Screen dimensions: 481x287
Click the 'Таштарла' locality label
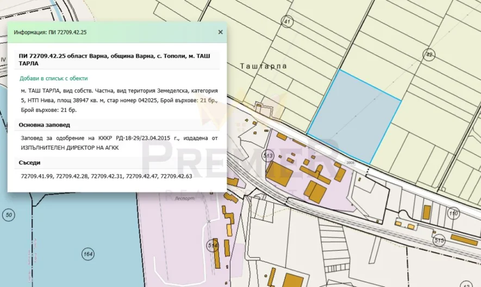pyautogui.click(x=263, y=65)
